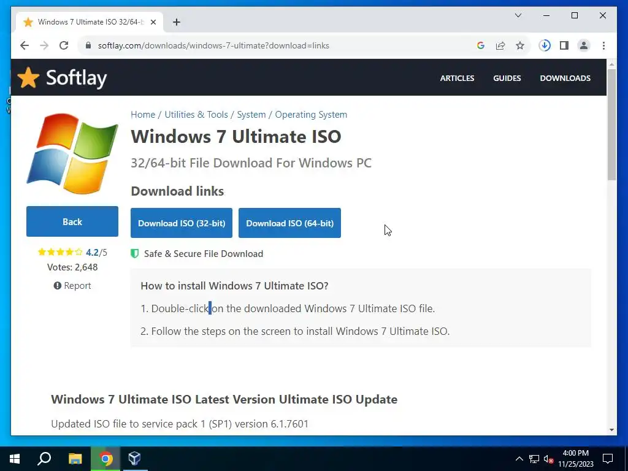This screenshot has width=628, height=471.
Task: Follow the Operating System breadcrumb link
Action: pyautogui.click(x=311, y=115)
